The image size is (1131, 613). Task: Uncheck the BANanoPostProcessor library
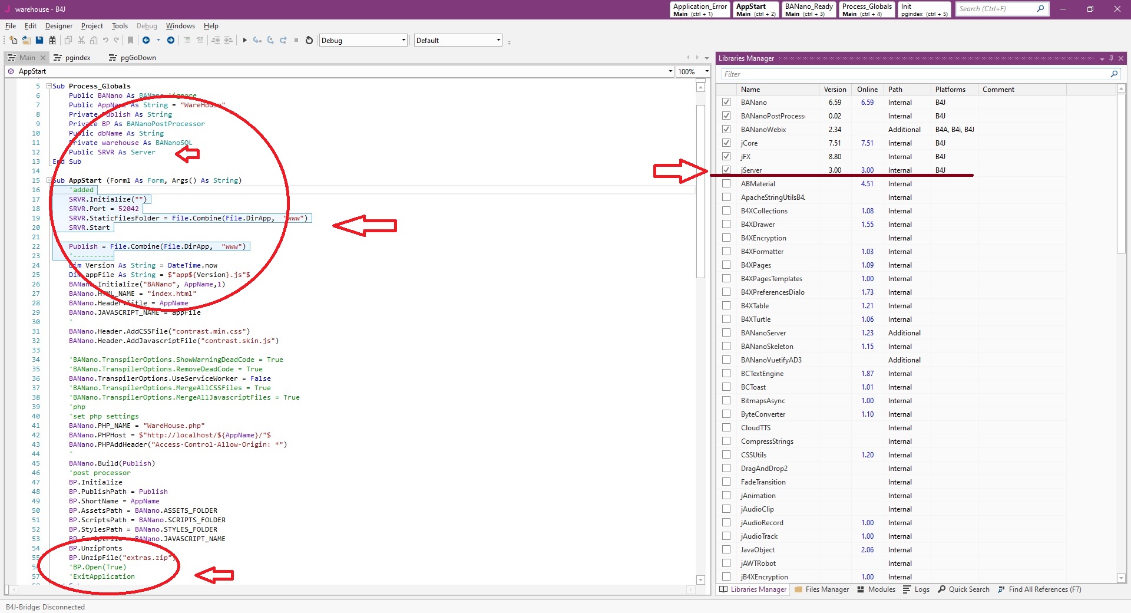click(726, 116)
